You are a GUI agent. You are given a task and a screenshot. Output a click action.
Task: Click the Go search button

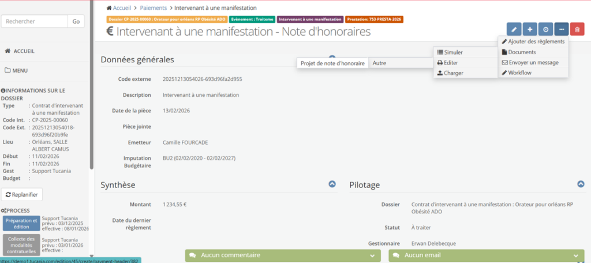pos(76,21)
